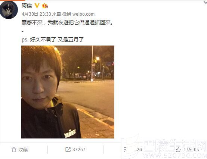Open the crown profile avatar of 阿信
The width and height of the screenshot is (207, 159).
[9, 10]
